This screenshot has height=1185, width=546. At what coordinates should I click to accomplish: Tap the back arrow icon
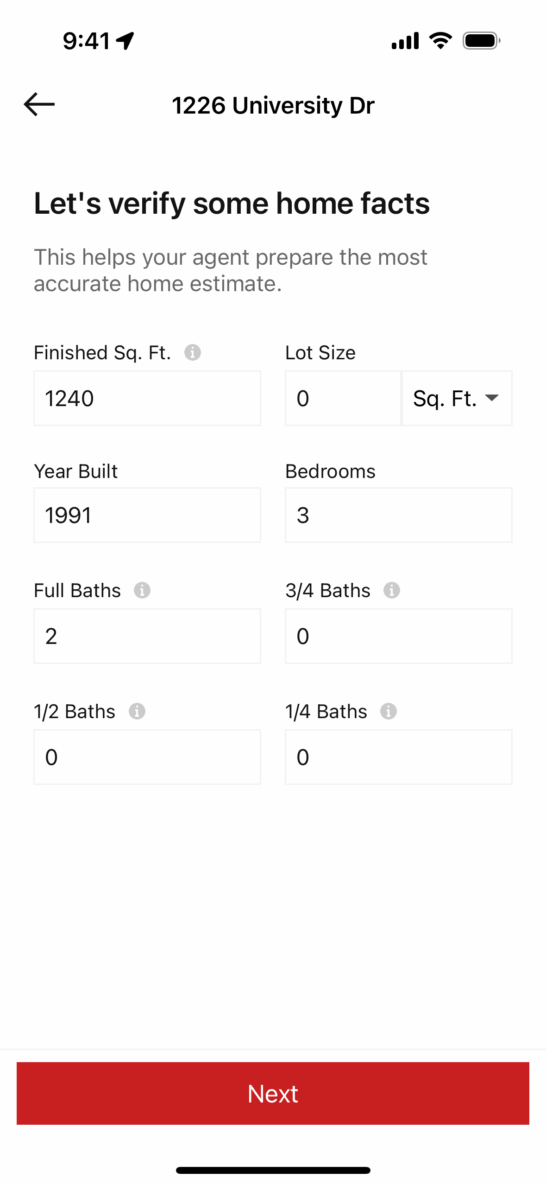(39, 104)
